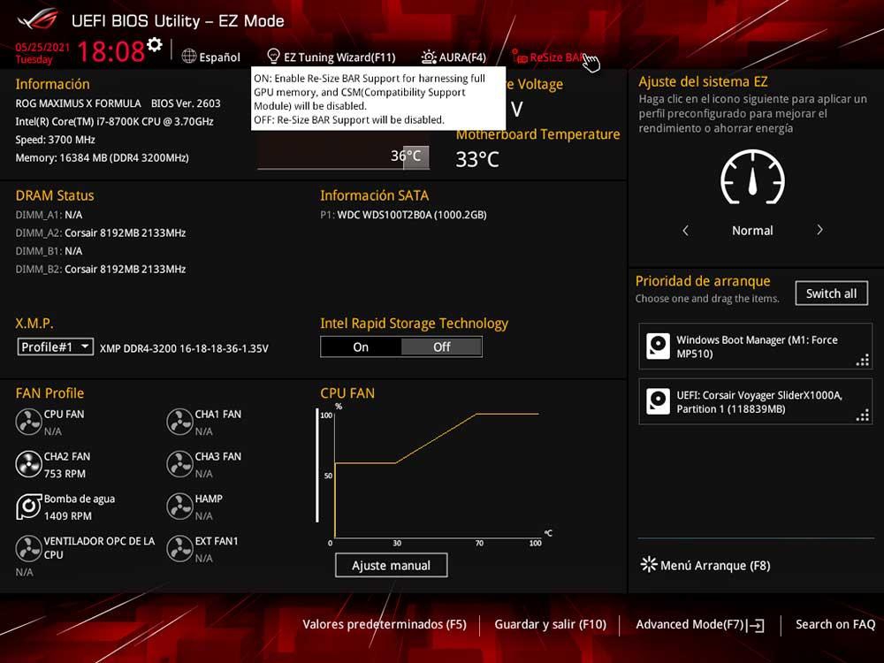
Task: Click the Normal profile label
Action: 752,230
